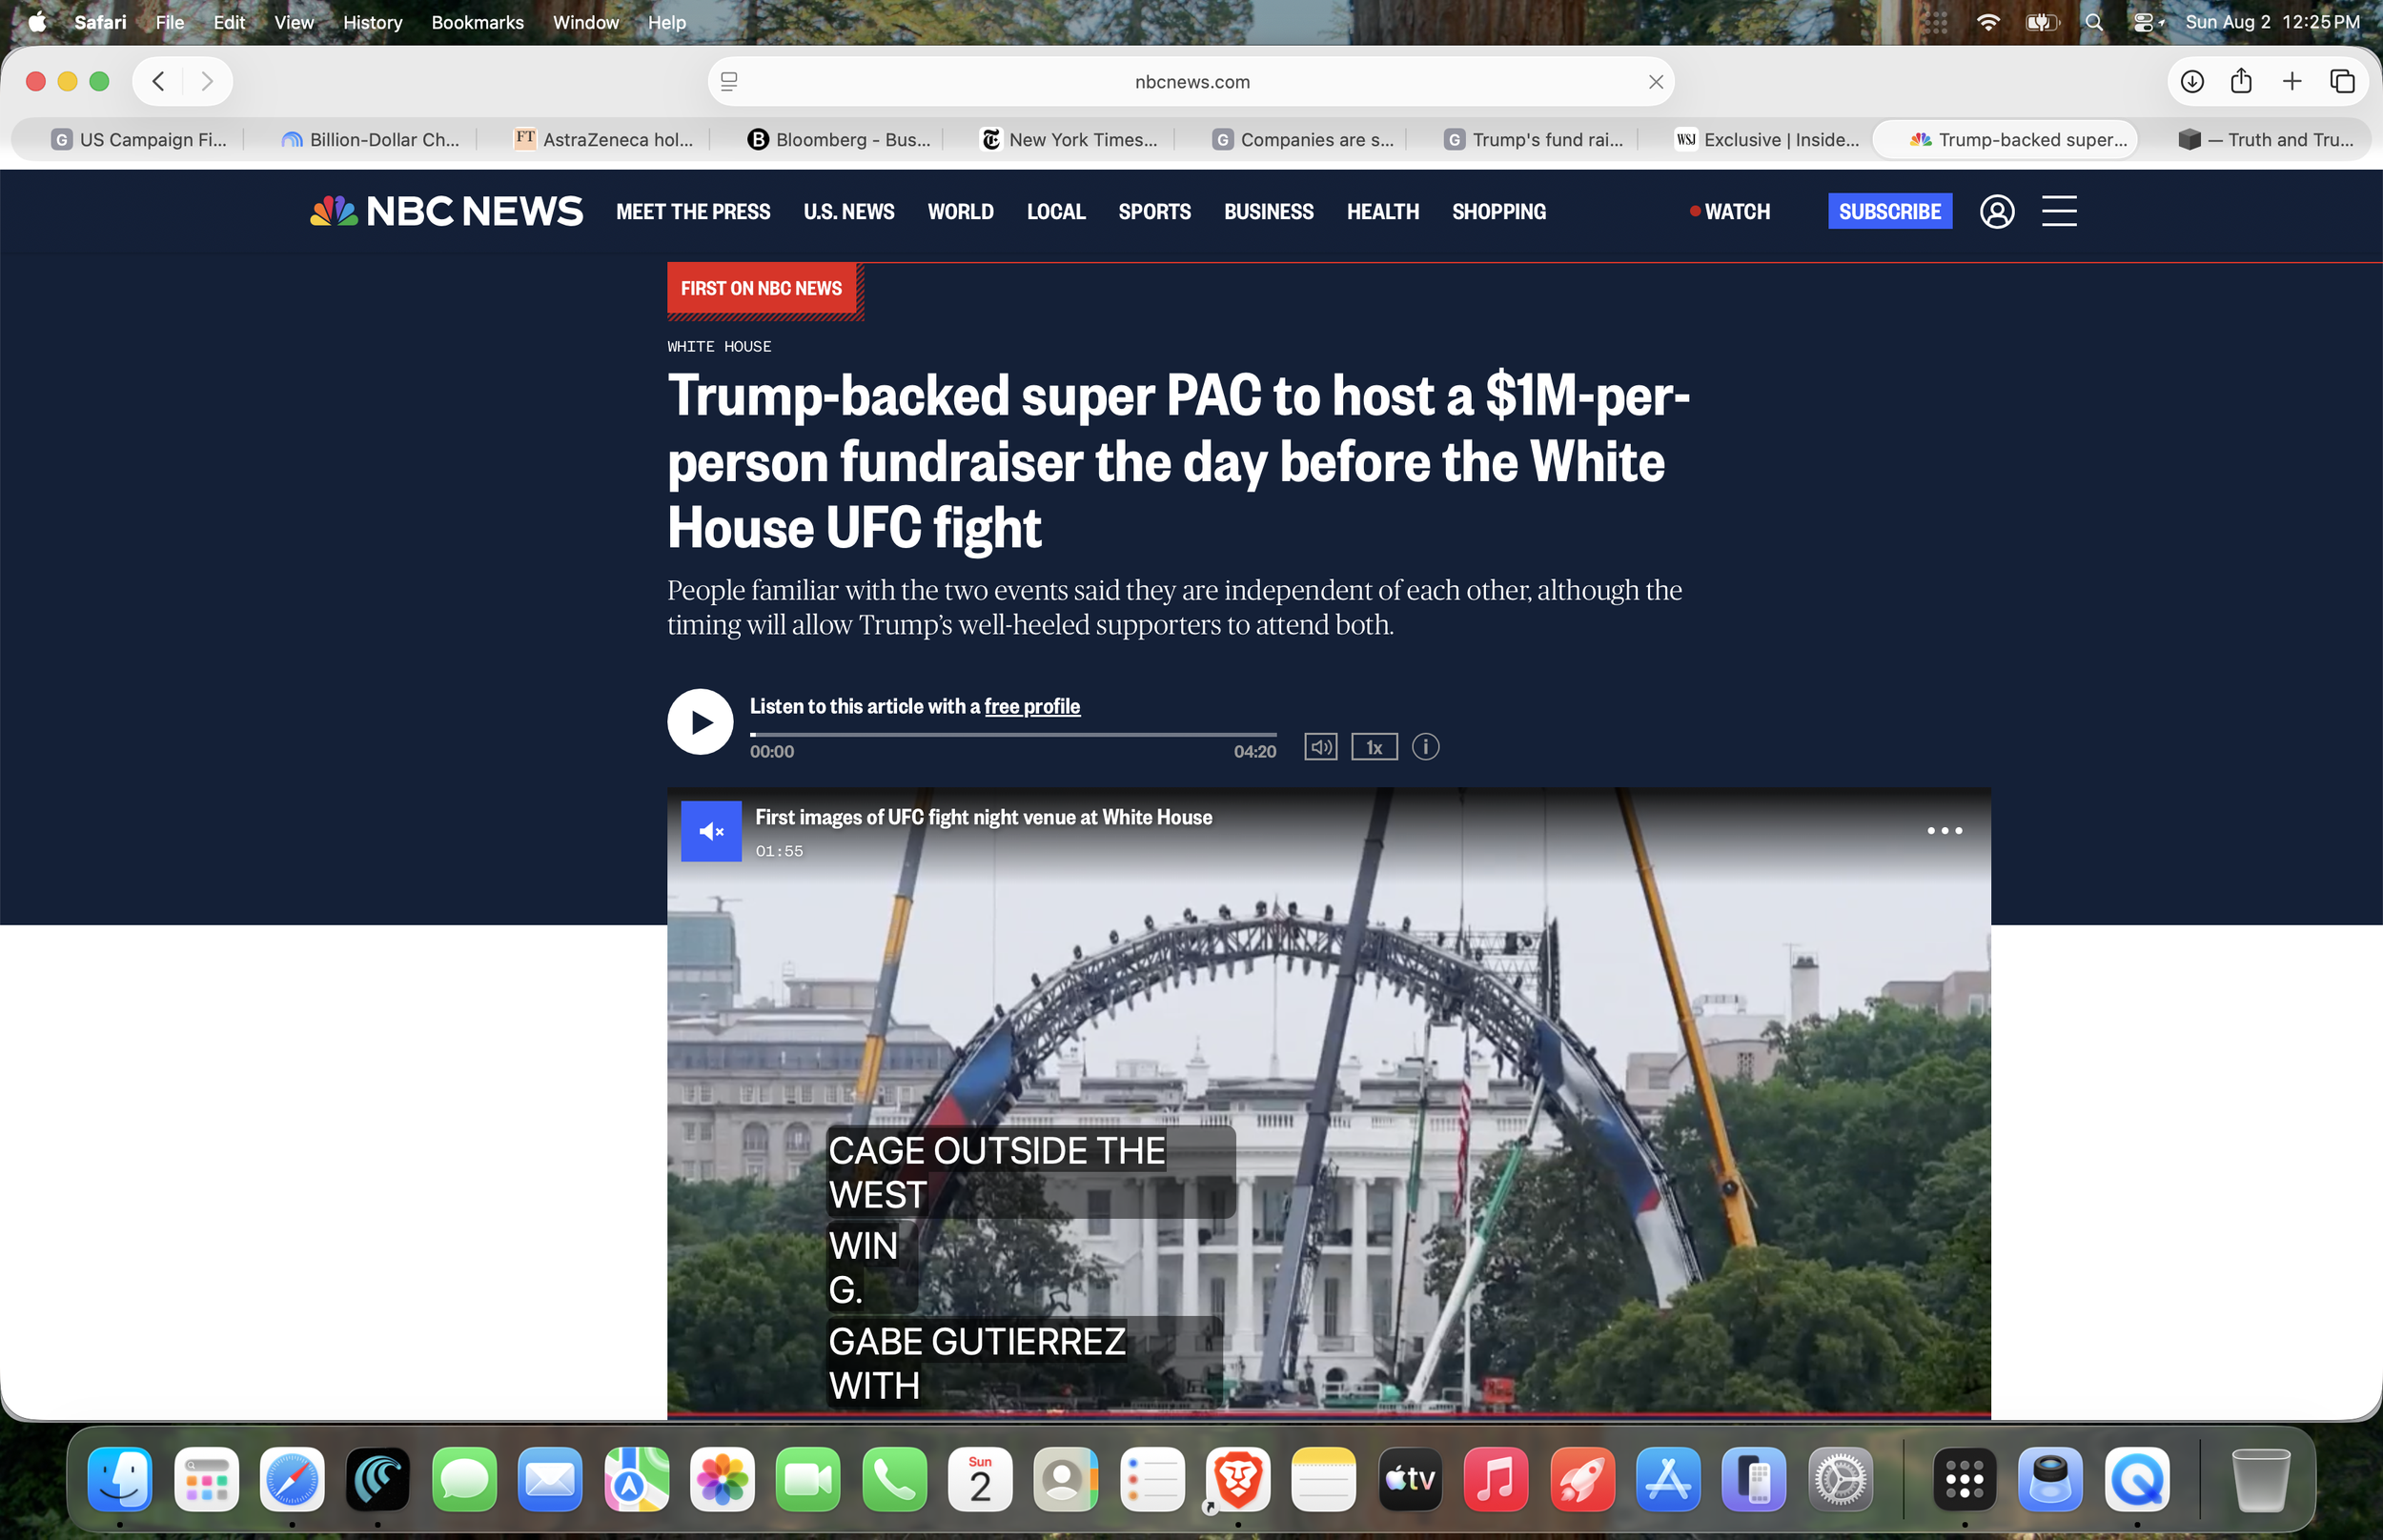Show audio player info icon
This screenshot has height=1540, width=2383.
[x=1425, y=747]
